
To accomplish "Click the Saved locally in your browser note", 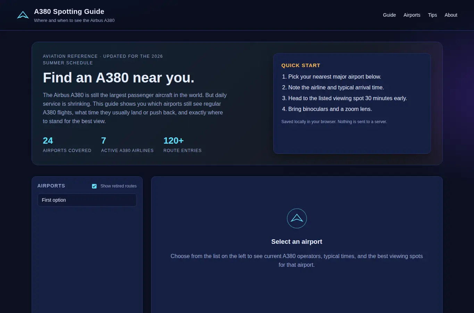I will (334, 122).
